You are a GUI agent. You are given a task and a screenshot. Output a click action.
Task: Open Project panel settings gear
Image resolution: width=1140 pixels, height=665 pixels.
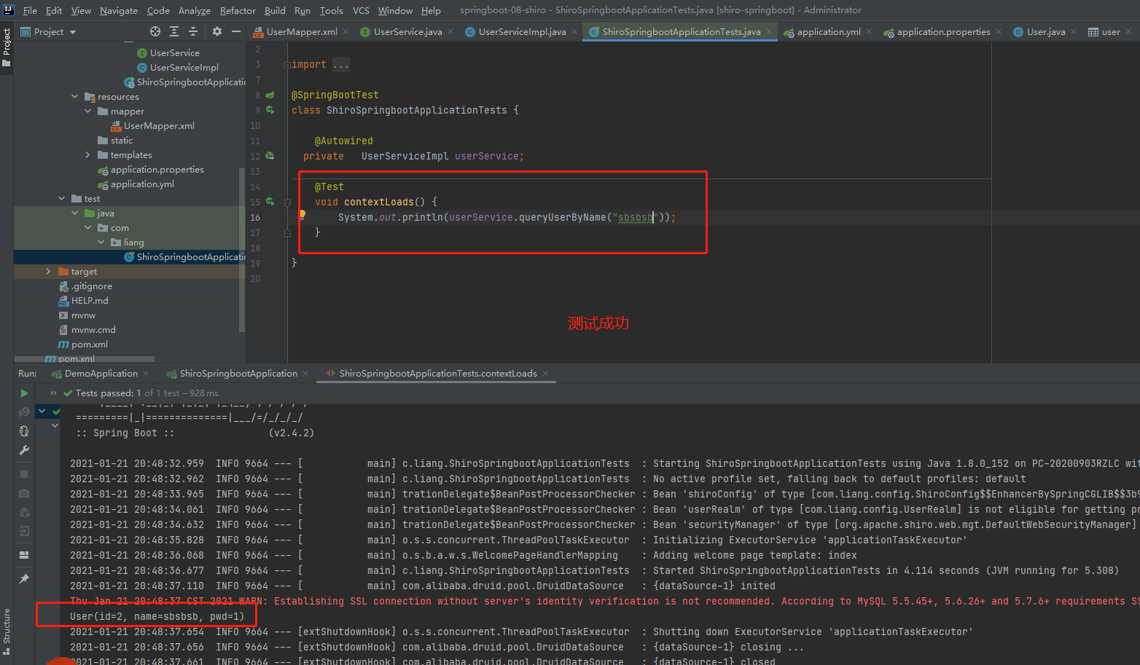[216, 31]
